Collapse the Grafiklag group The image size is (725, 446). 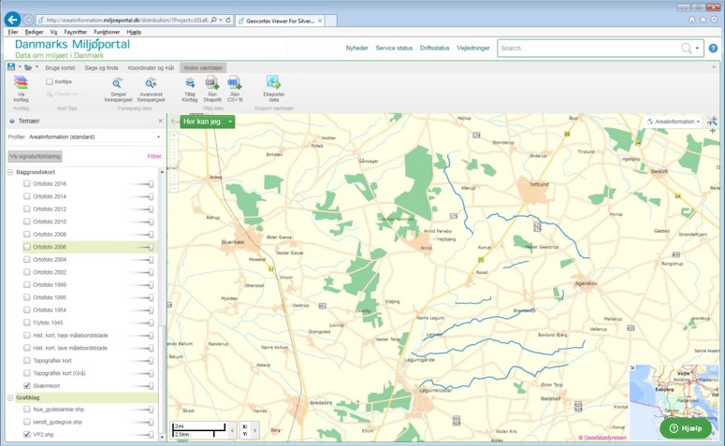point(10,397)
